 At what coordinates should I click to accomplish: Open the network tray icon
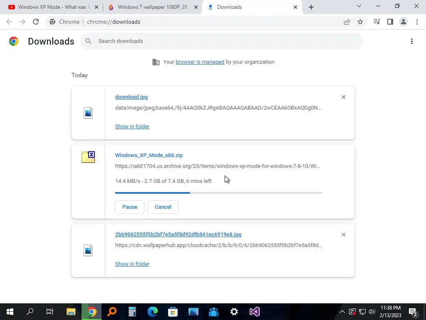(x=362, y=312)
